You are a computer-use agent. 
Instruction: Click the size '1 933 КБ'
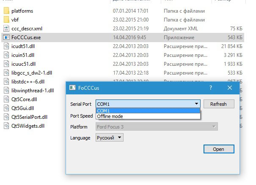(233, 64)
